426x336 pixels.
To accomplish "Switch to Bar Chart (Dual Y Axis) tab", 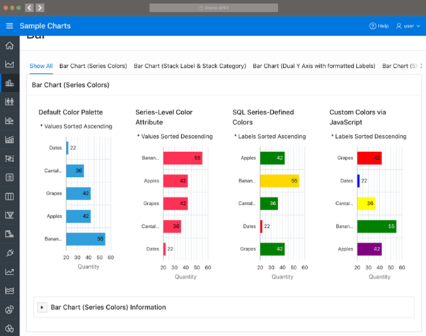I will click(x=314, y=66).
